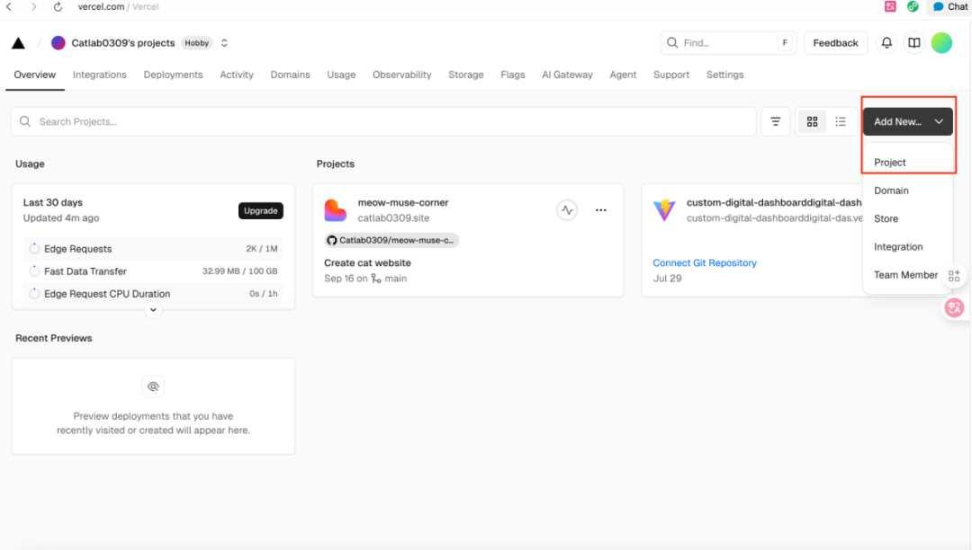The width and height of the screenshot is (972, 550).
Task: Open the Domains tab
Action: click(290, 75)
